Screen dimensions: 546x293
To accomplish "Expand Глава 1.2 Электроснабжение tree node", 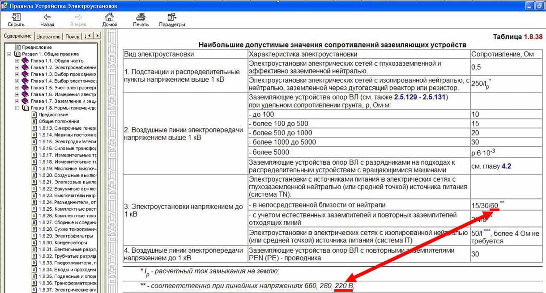I will tap(17, 68).
